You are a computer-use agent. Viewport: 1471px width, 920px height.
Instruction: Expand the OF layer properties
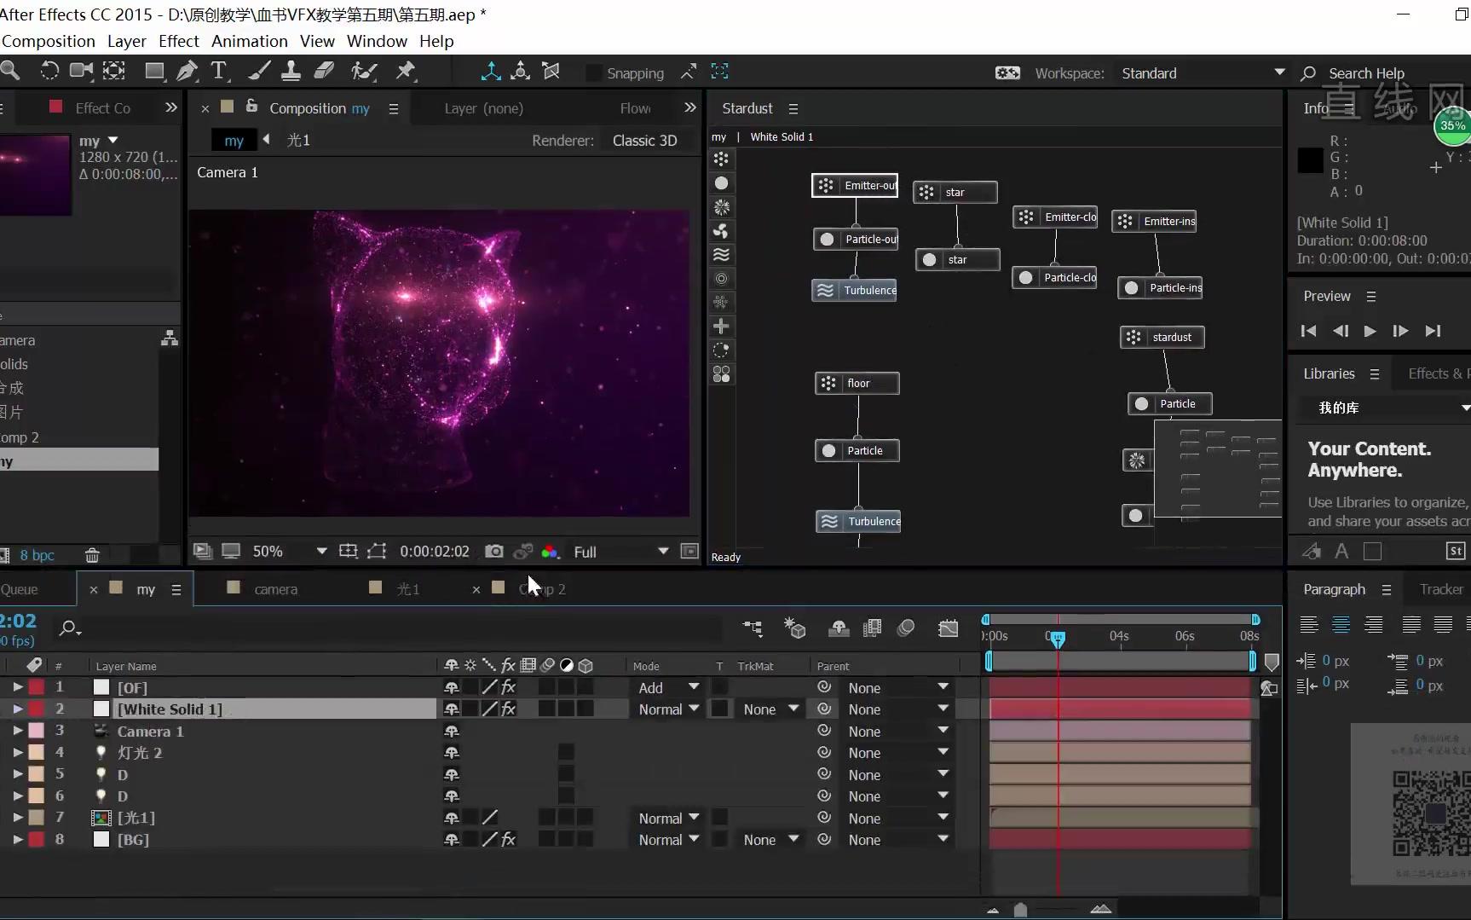17,686
